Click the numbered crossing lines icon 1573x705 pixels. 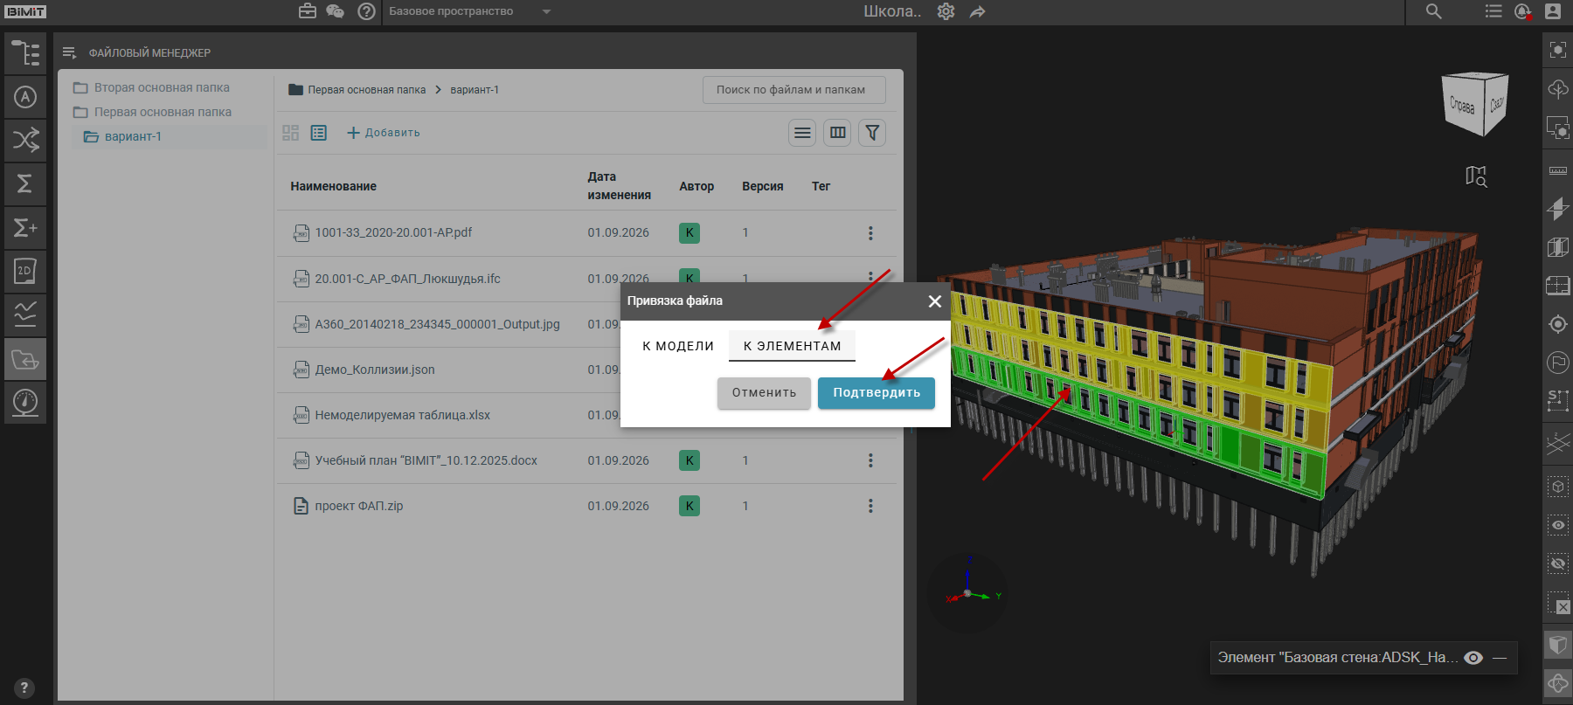1558,444
